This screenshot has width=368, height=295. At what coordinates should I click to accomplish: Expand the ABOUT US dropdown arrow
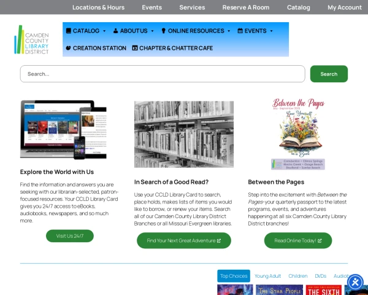click(x=152, y=31)
